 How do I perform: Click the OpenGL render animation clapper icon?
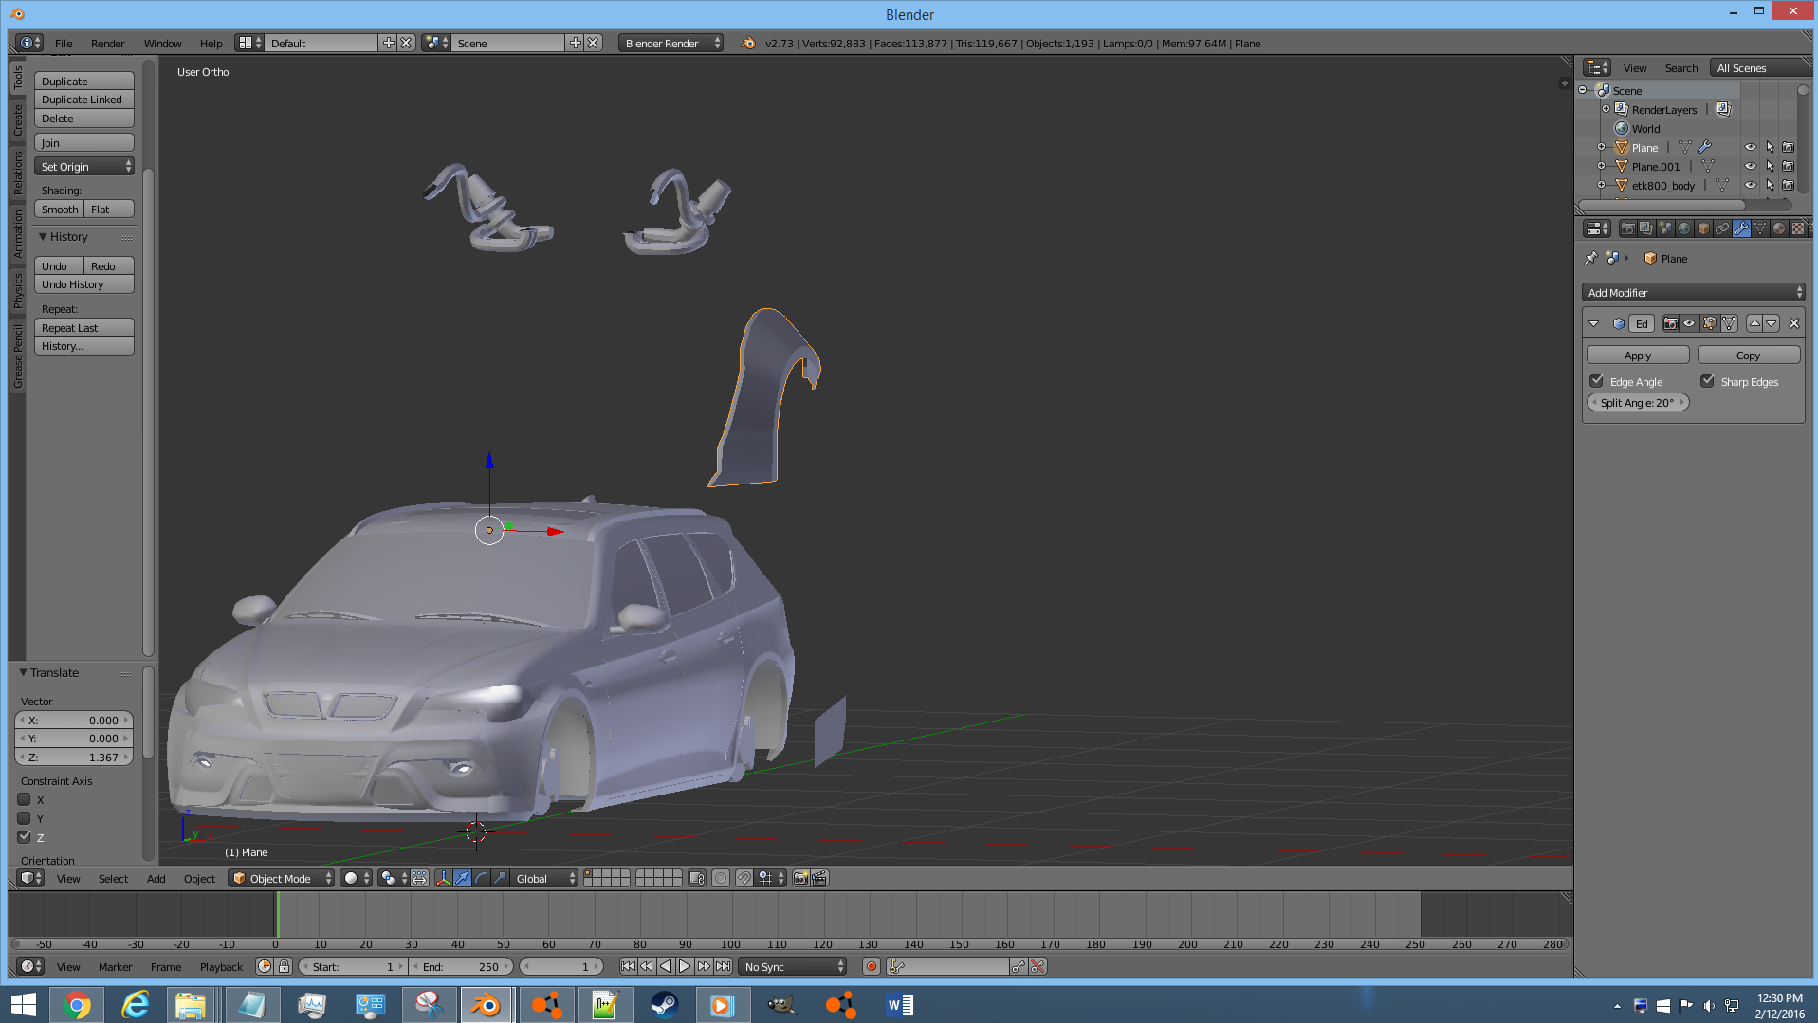(x=819, y=879)
